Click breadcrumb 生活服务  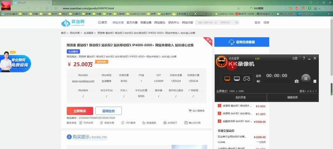(x=88, y=33)
